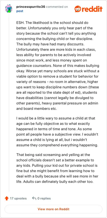
Task: Click the "17 upvotes" count
Action: coord(18,198)
